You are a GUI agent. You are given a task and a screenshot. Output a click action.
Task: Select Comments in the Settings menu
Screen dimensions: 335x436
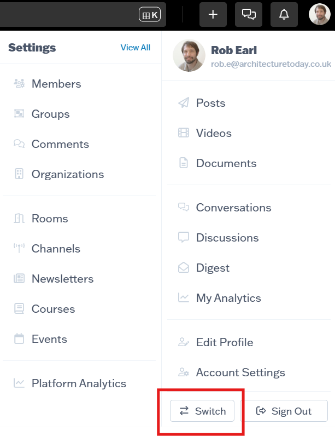(x=60, y=144)
